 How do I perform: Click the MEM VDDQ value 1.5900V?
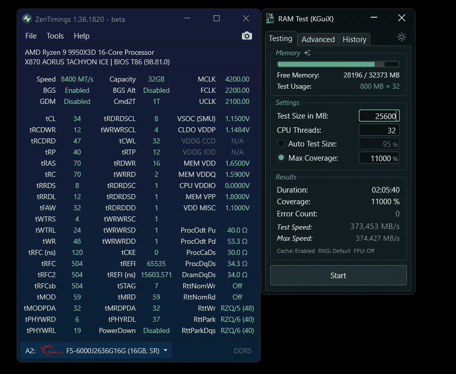coord(237,174)
